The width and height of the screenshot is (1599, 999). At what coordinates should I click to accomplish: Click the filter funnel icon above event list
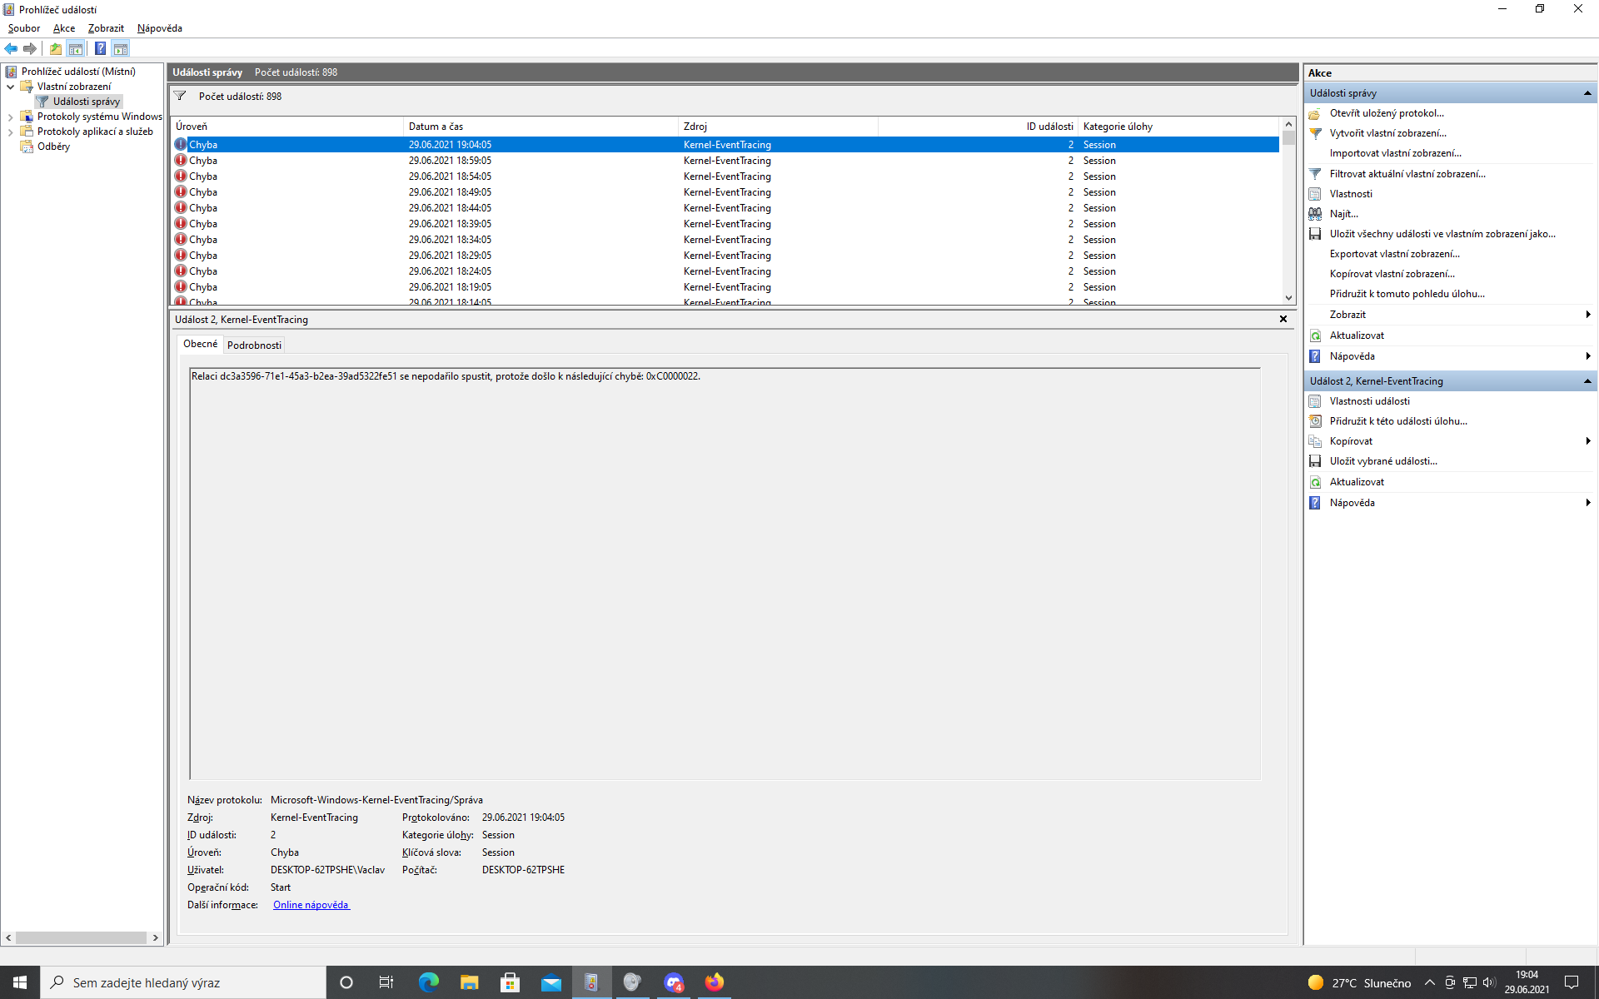(x=180, y=96)
